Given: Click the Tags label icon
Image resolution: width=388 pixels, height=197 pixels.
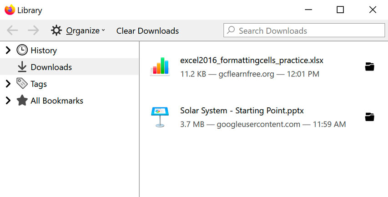Looking at the screenshot, I should (x=22, y=84).
